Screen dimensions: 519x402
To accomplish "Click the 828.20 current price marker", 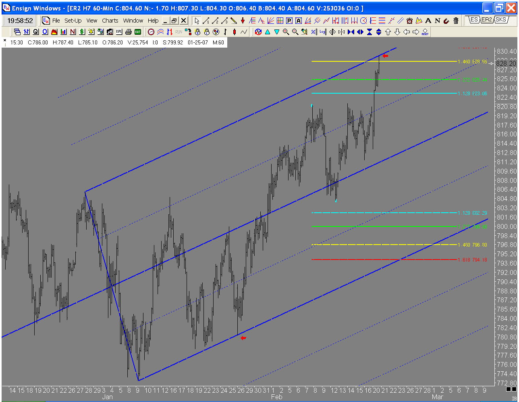I will pos(505,63).
